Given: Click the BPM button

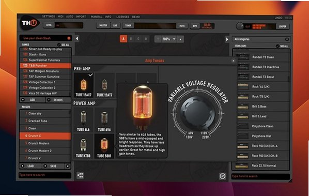Looking at the screenshot, I should (195, 26).
